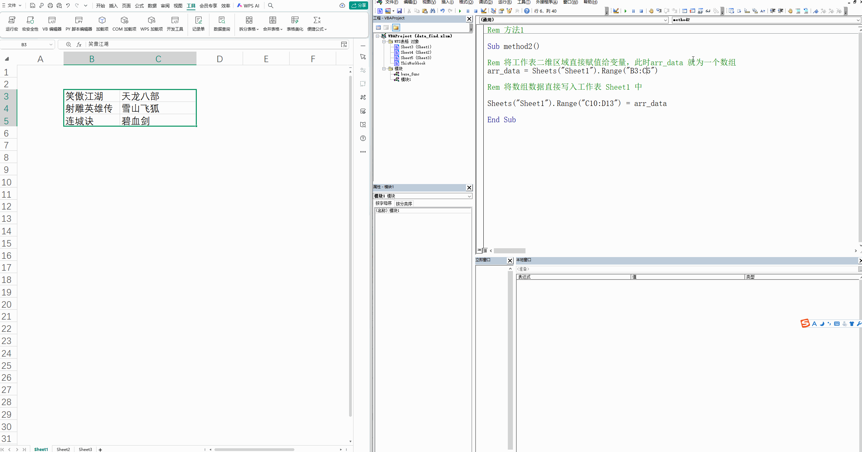Click the VBA help question mark icon
The image size is (862, 452).
pyautogui.click(x=527, y=11)
